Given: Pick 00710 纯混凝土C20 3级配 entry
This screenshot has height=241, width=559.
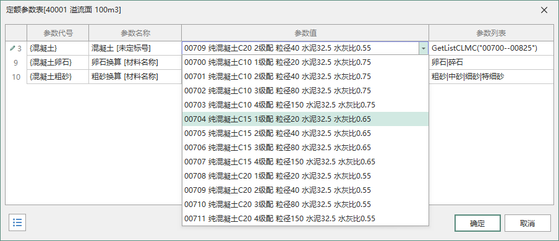Looking at the screenshot, I should [x=305, y=205].
